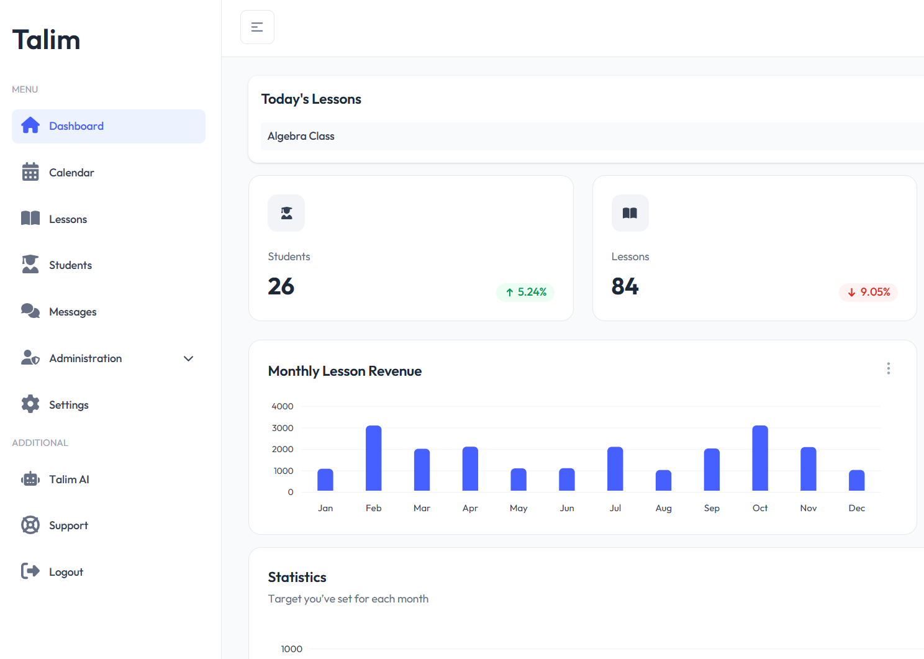Viewport: 924px width, 659px height.
Task: Collapse the sidebar with the hamburger toggle
Action: [257, 27]
